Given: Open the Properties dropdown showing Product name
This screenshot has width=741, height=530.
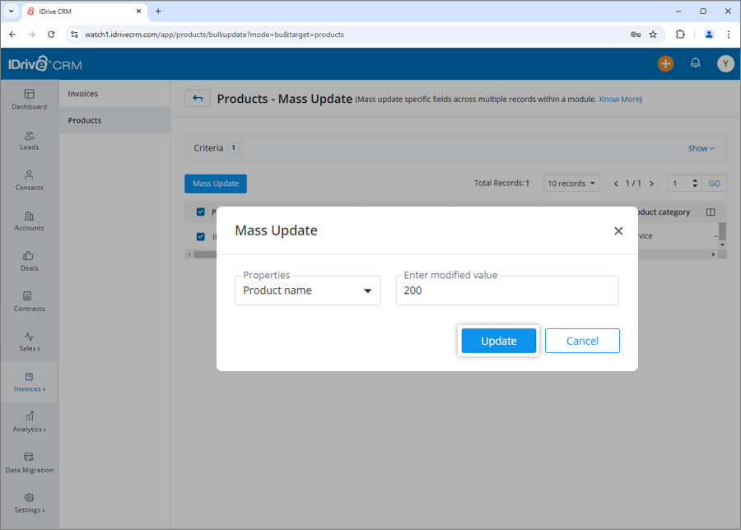Looking at the screenshot, I should click(308, 290).
